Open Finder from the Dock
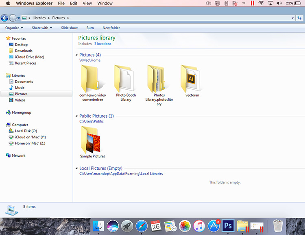The width and height of the screenshot is (305, 235). pyautogui.click(x=98, y=226)
